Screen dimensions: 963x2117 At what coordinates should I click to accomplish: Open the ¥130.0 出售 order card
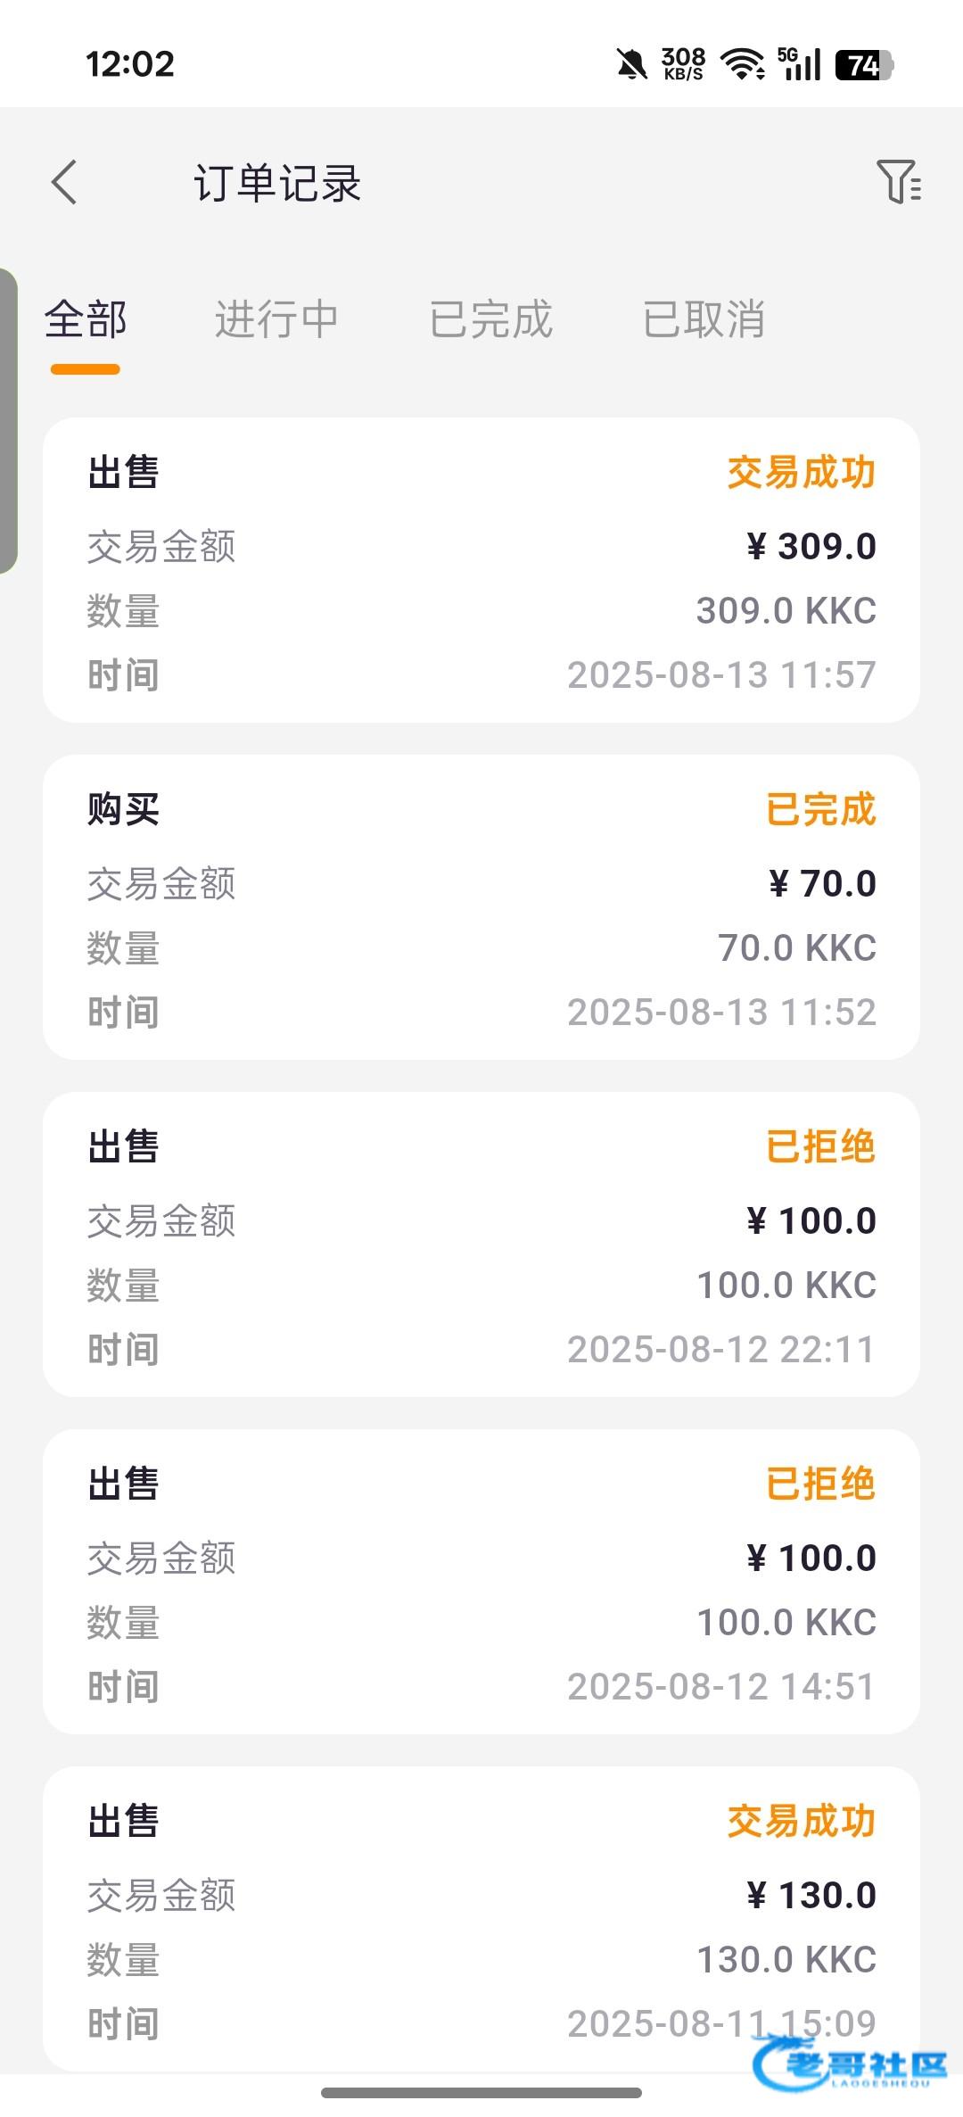[481, 1918]
